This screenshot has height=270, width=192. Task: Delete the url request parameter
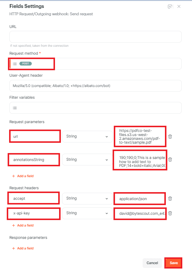point(170,136)
